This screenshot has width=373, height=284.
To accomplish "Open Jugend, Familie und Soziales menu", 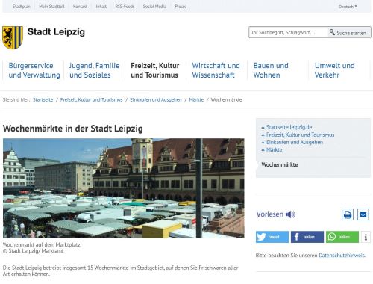I will pos(94,70).
